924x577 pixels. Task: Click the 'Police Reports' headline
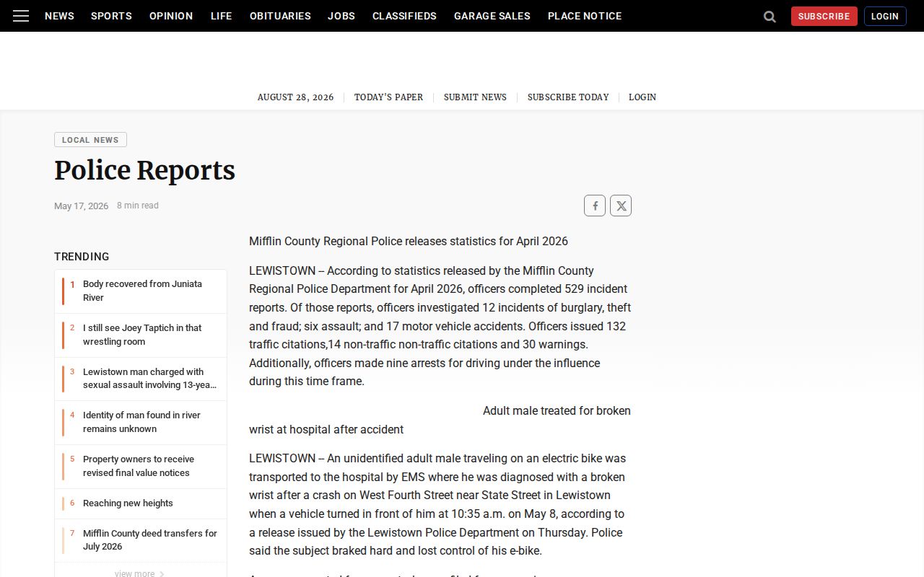[144, 171]
